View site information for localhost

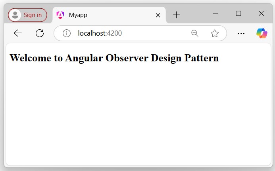coord(67,33)
